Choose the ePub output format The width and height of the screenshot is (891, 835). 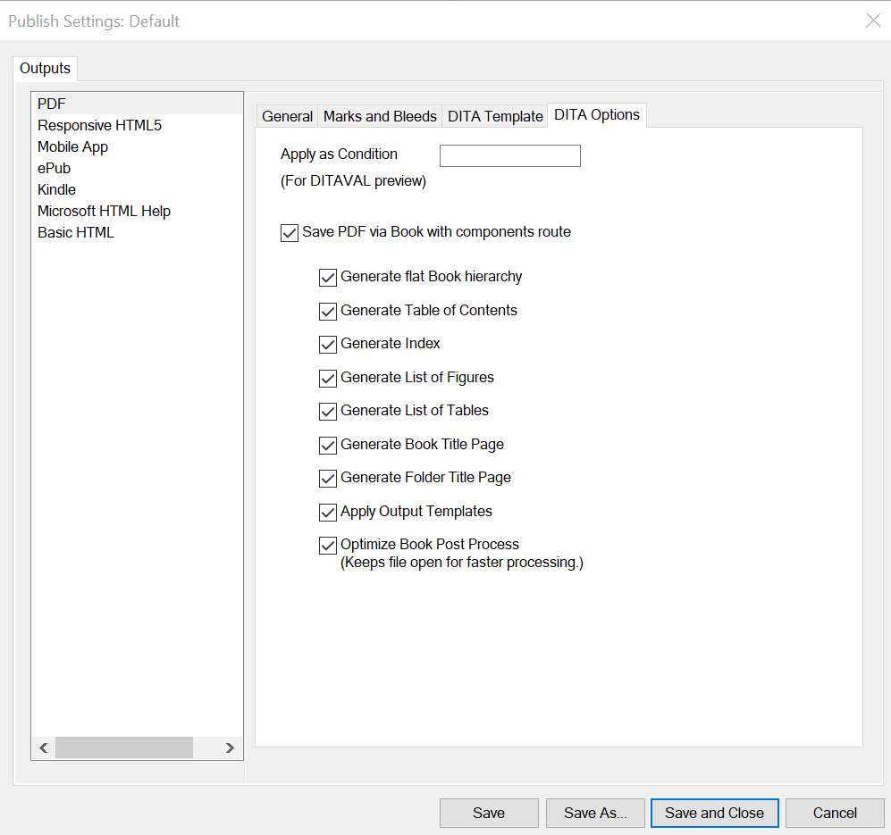pyautogui.click(x=54, y=169)
